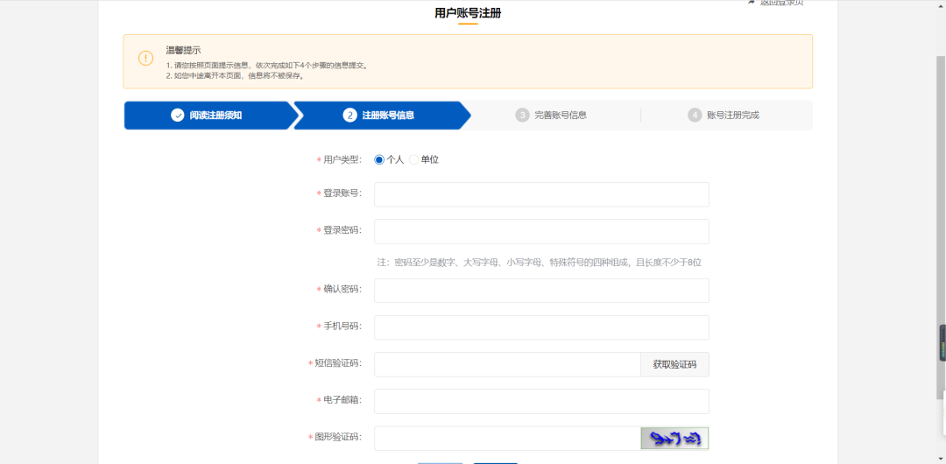Click the checkmark icon on step 阅读注册须知
The height and width of the screenshot is (464, 946).
pos(178,115)
